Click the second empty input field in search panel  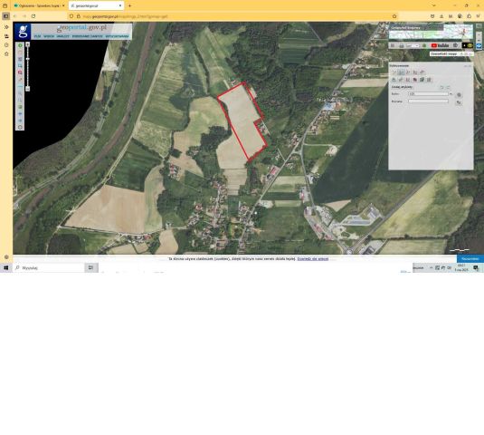(x=428, y=101)
